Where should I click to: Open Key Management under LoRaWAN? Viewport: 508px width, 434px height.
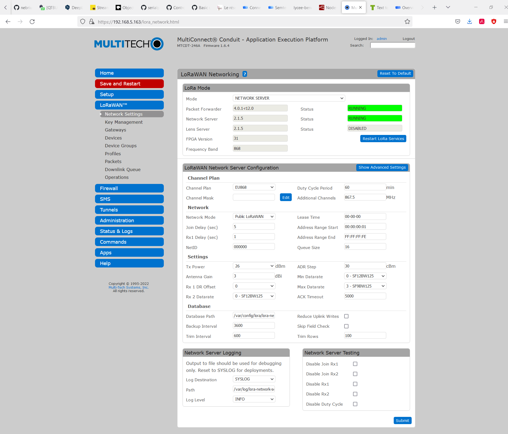click(124, 122)
